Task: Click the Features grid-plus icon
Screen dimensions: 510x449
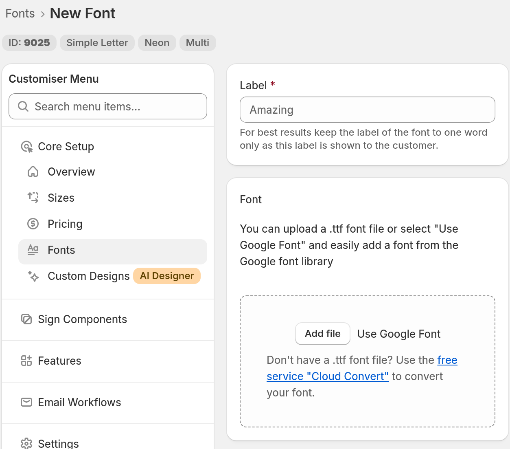Action: (x=26, y=361)
